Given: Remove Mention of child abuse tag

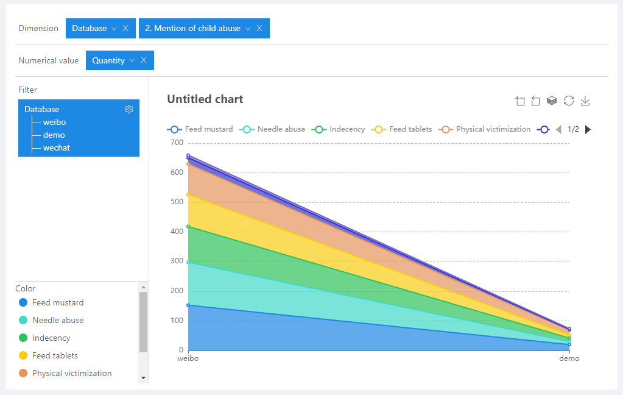Looking at the screenshot, I should [x=259, y=28].
